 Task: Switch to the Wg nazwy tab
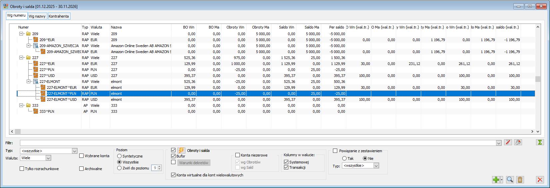[37, 16]
